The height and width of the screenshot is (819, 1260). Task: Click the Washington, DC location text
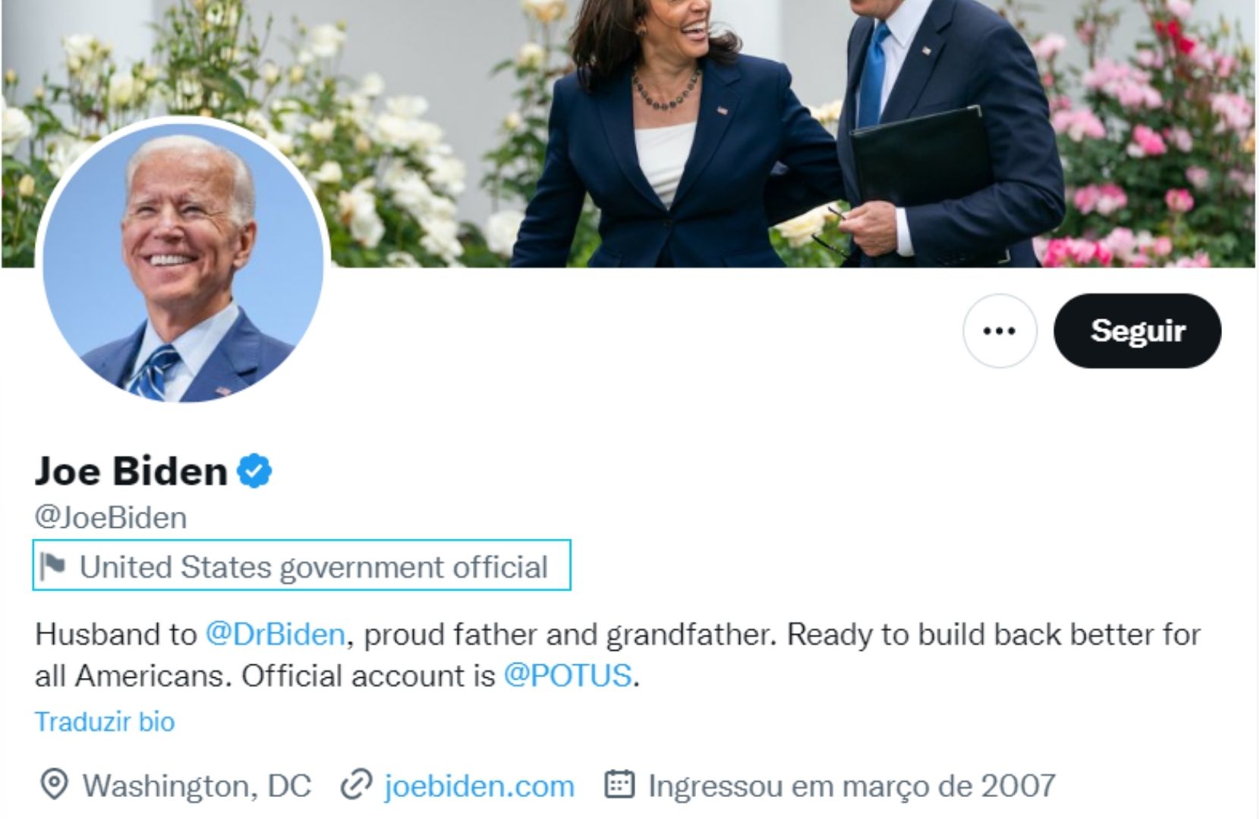coord(197,786)
